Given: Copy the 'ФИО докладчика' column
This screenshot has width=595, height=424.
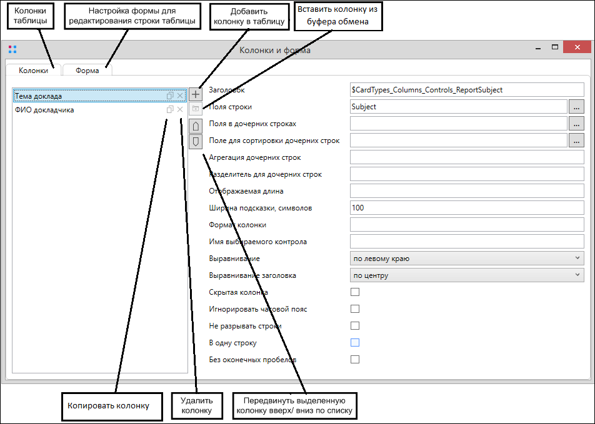Looking at the screenshot, I should coord(170,110).
